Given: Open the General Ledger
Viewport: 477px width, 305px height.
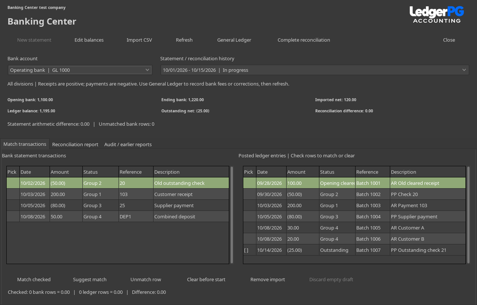Looking at the screenshot, I should tap(234, 40).
